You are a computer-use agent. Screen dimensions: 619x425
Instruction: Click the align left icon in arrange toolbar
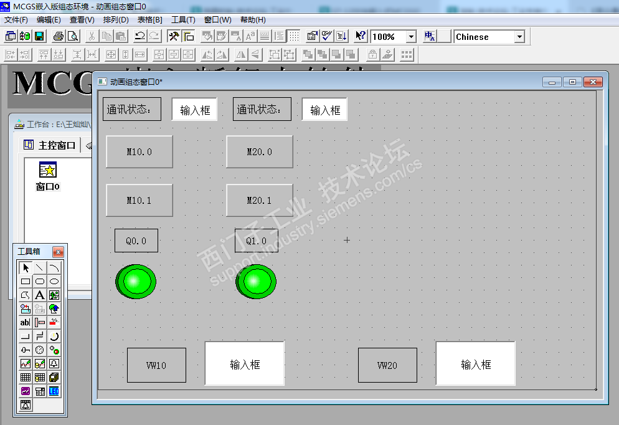click(x=11, y=54)
